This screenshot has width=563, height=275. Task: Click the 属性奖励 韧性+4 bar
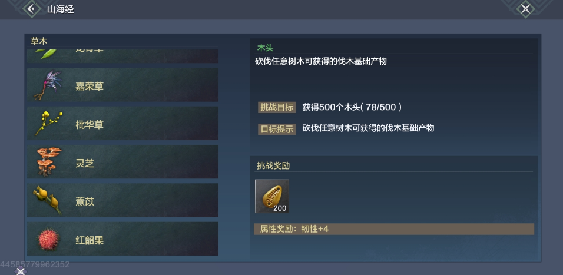pos(394,229)
